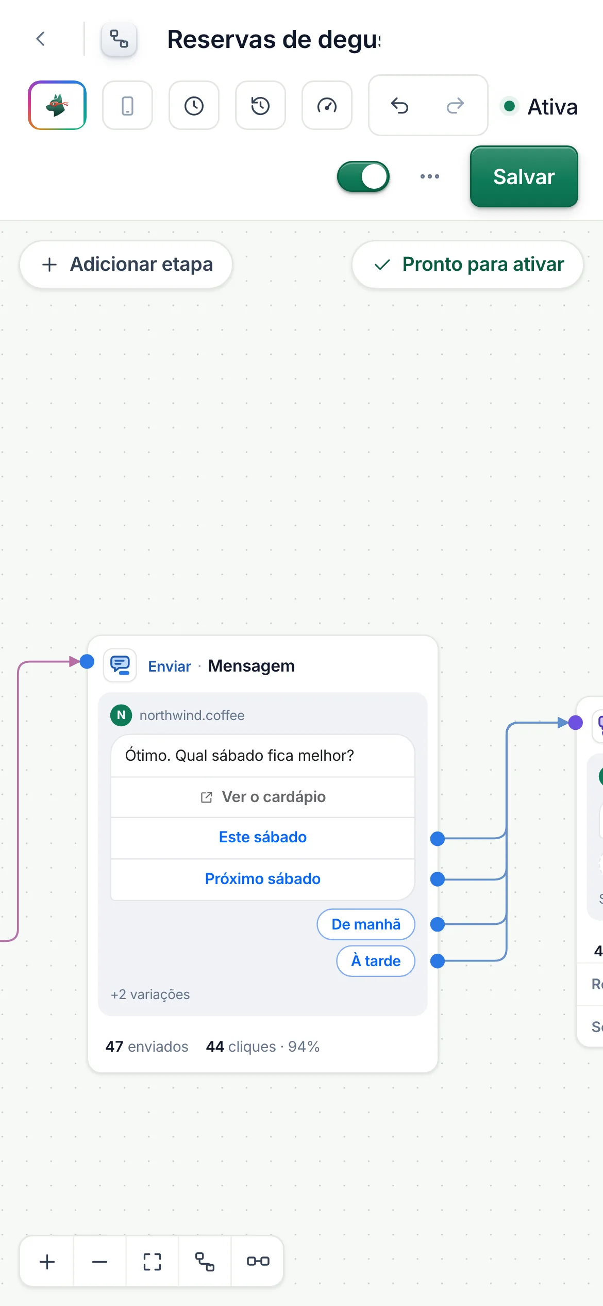The height and width of the screenshot is (1306, 603).
Task: Go back using the left chevron arrow
Action: [41, 39]
